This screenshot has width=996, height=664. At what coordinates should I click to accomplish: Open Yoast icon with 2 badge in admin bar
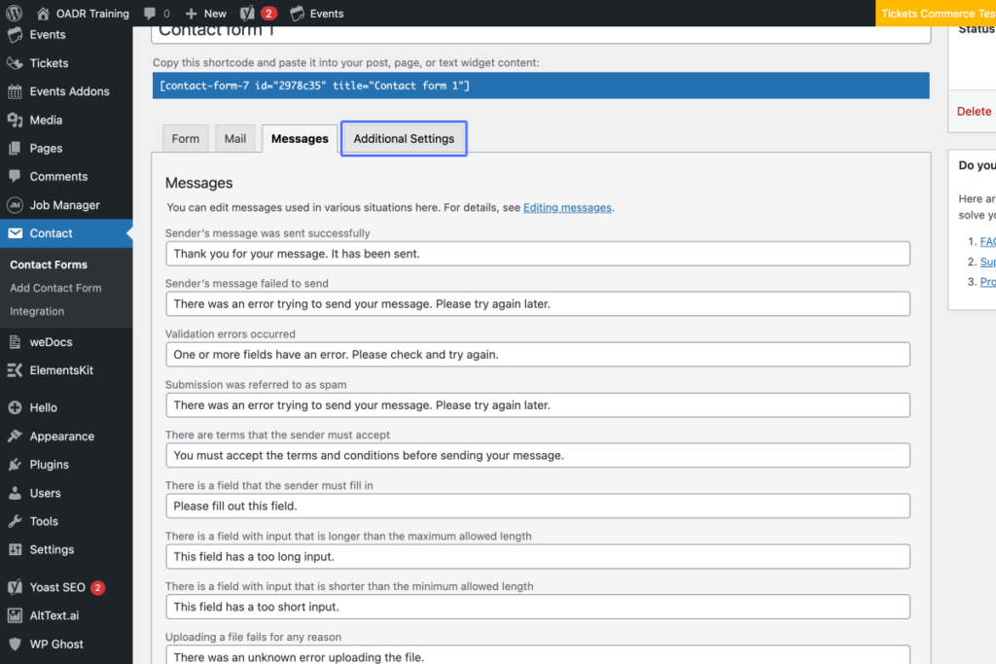[x=259, y=14]
